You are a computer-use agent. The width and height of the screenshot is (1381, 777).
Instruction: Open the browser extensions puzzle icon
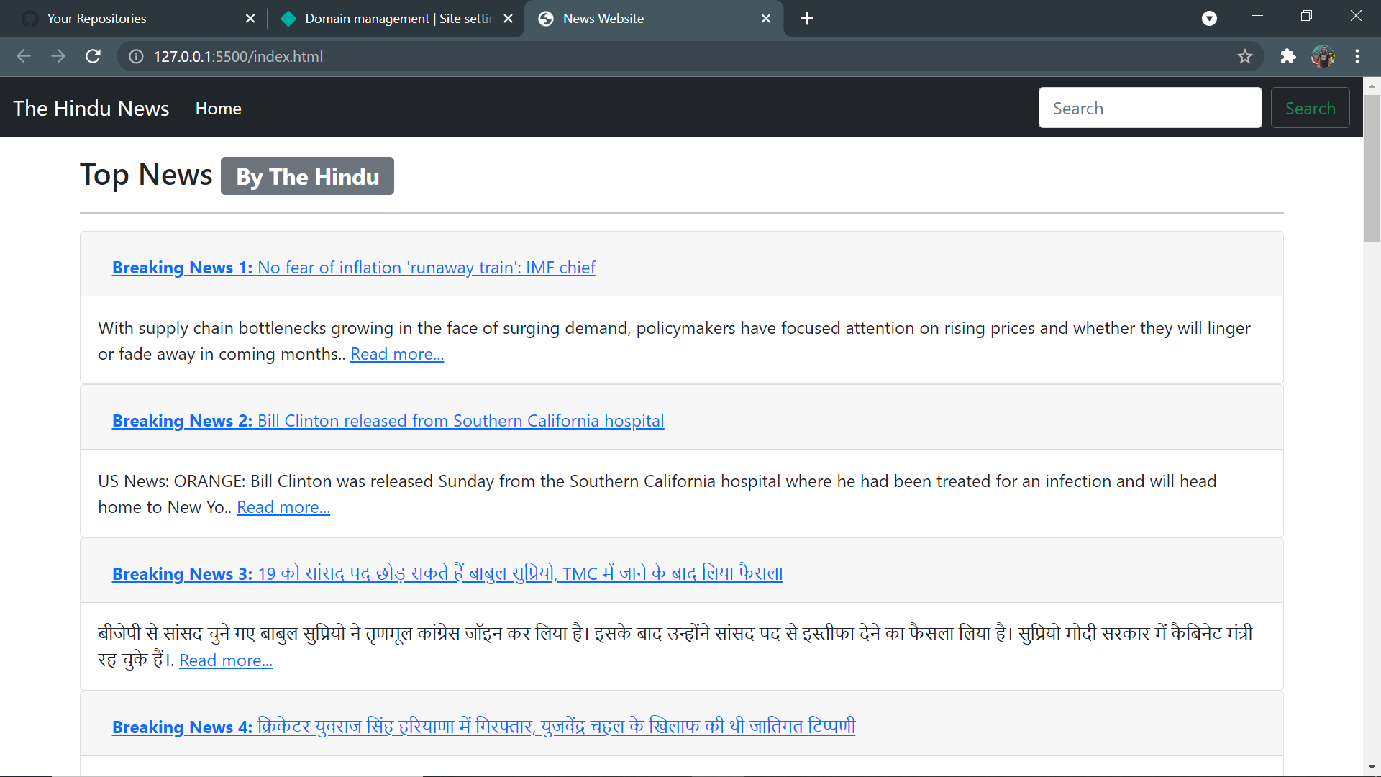click(x=1287, y=56)
